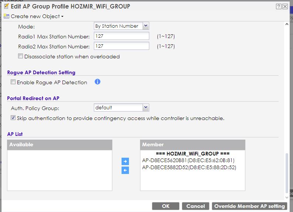The image size is (293, 212).
Task: Click Override Member AP setting button
Action: [x=249, y=206]
